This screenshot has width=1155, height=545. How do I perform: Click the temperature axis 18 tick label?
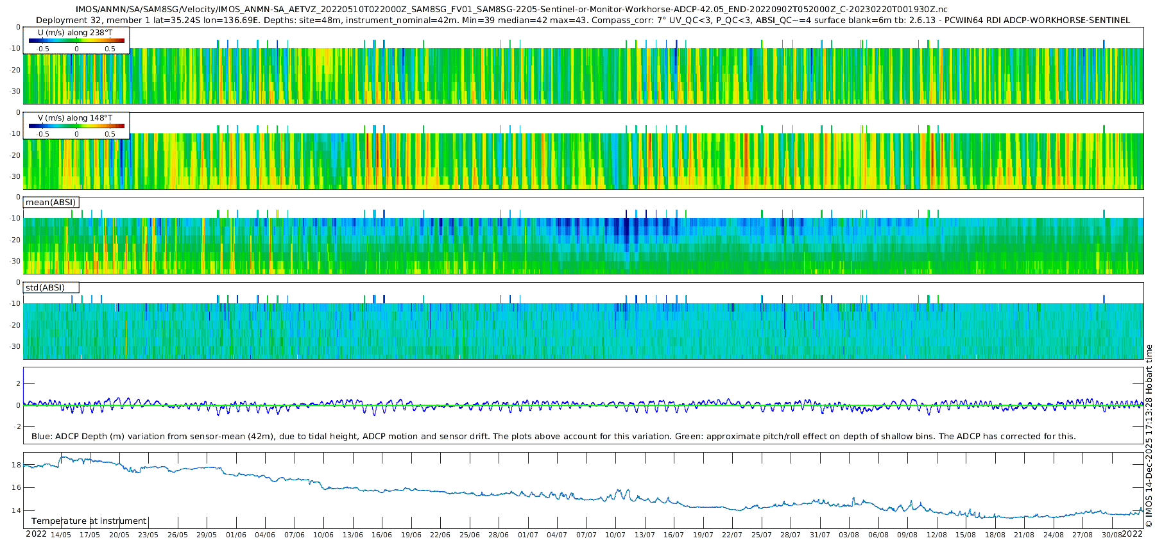point(17,465)
